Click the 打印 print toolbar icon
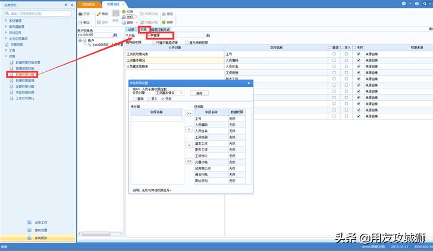This screenshot has width=433, height=251. 80,14
